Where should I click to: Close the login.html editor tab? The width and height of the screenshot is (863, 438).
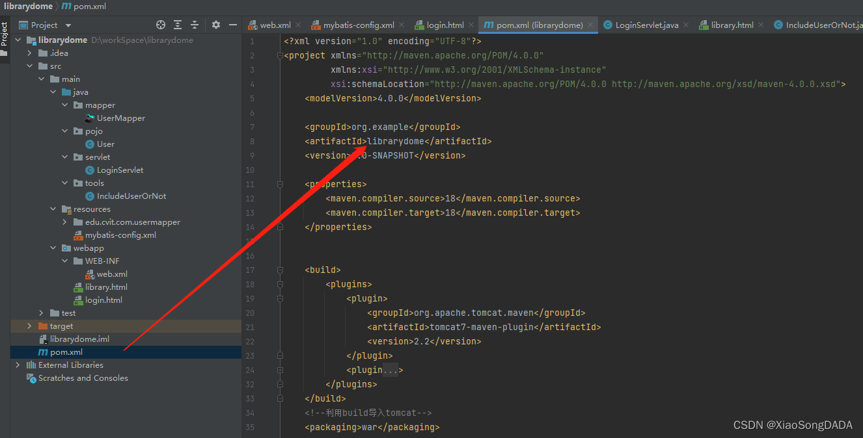tap(471, 25)
